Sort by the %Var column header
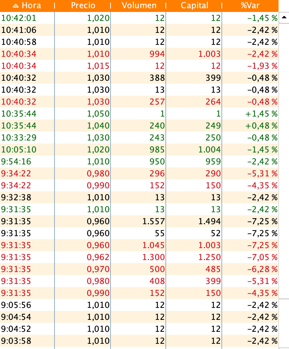Screen dimensions: 289x349 250,5
